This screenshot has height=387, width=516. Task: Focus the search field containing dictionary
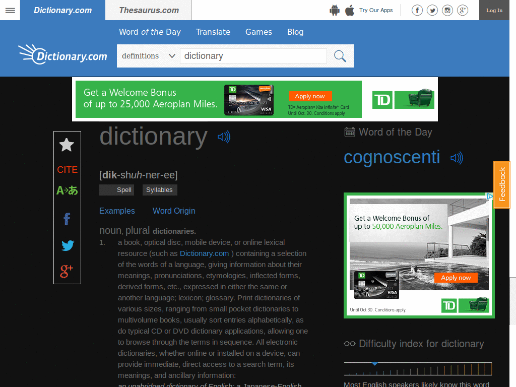253,56
